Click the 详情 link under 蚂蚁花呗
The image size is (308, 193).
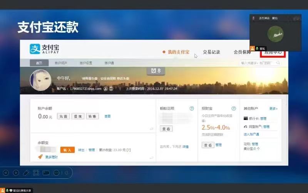tap(186, 147)
